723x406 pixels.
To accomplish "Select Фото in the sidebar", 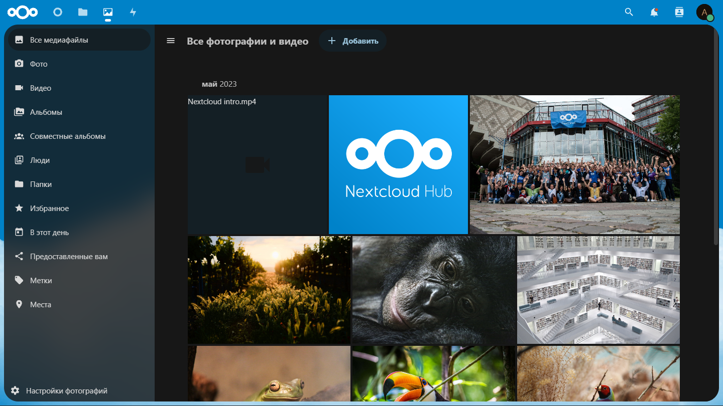I will click(39, 64).
